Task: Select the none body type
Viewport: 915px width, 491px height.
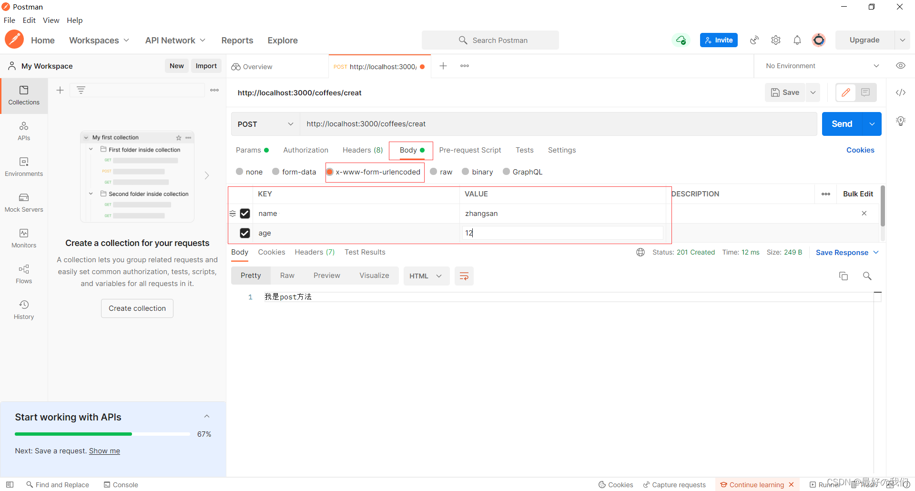Action: pyautogui.click(x=240, y=172)
